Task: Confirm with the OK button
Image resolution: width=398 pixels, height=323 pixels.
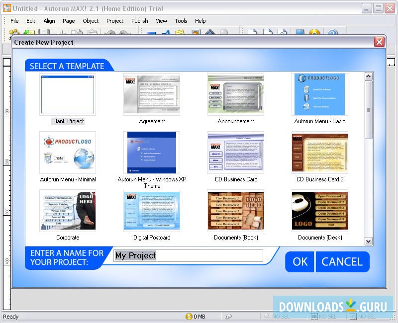Action: 299,262
